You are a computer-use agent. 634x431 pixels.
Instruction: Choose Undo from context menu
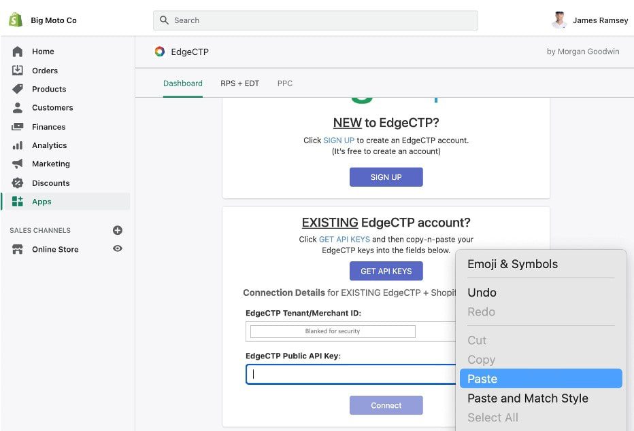pyautogui.click(x=541, y=293)
